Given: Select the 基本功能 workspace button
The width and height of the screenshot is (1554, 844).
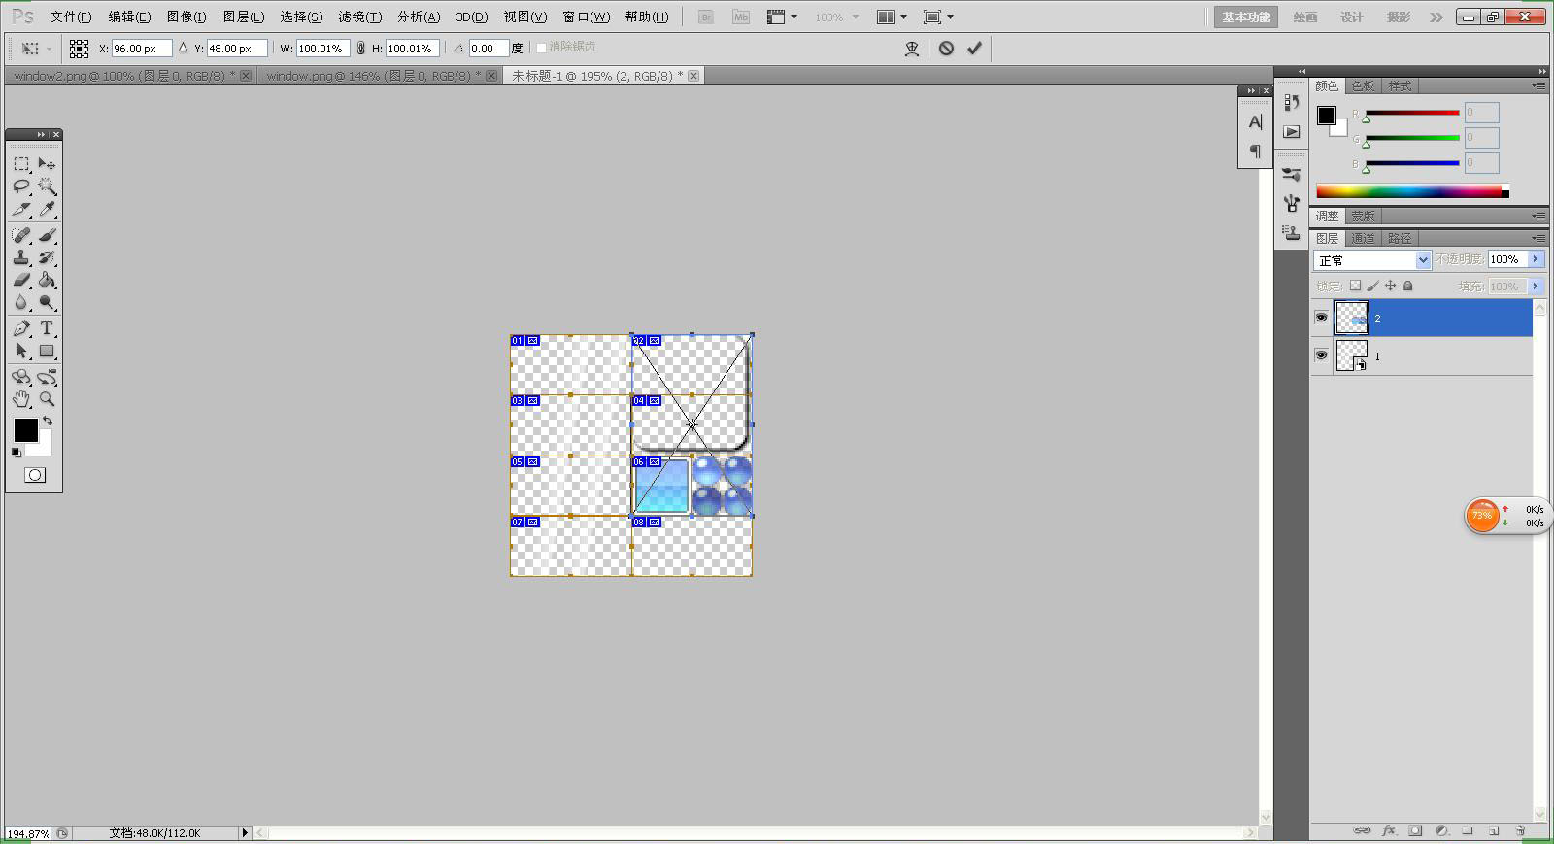Looking at the screenshot, I should click(x=1246, y=17).
